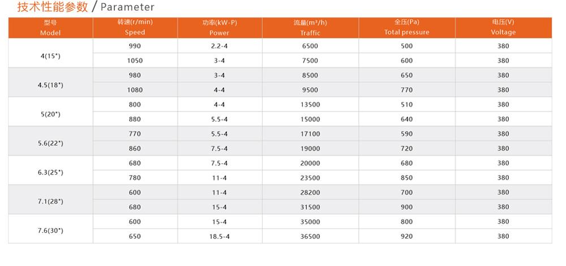
Task: Click the 5.6(22") model cell
Action: 50,143
